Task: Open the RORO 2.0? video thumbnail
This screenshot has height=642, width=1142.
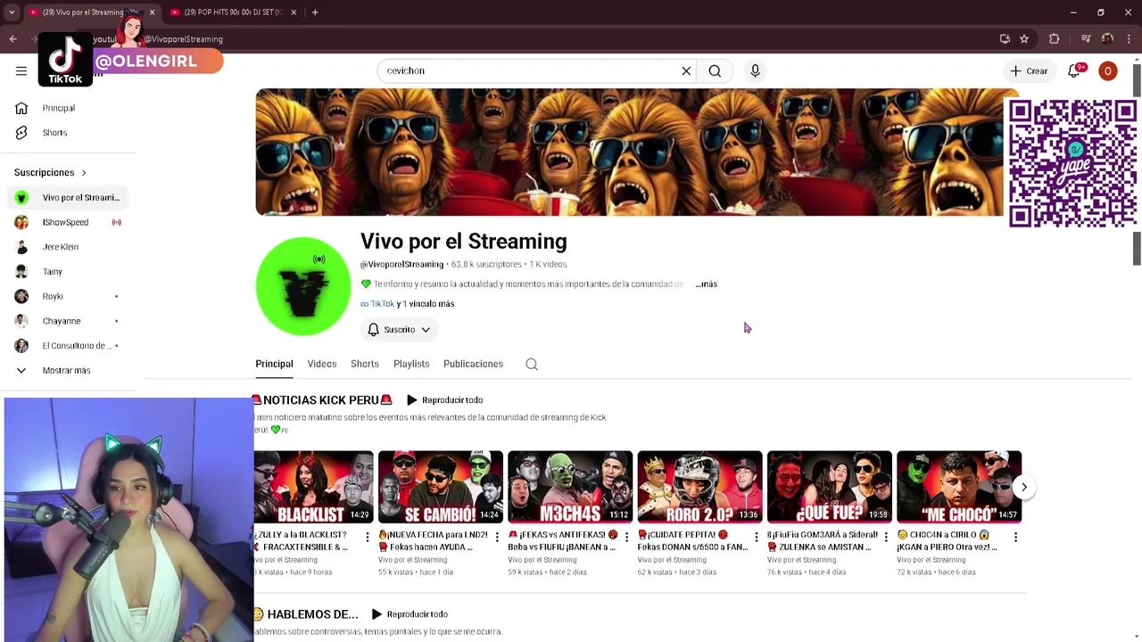Action: coord(700,487)
